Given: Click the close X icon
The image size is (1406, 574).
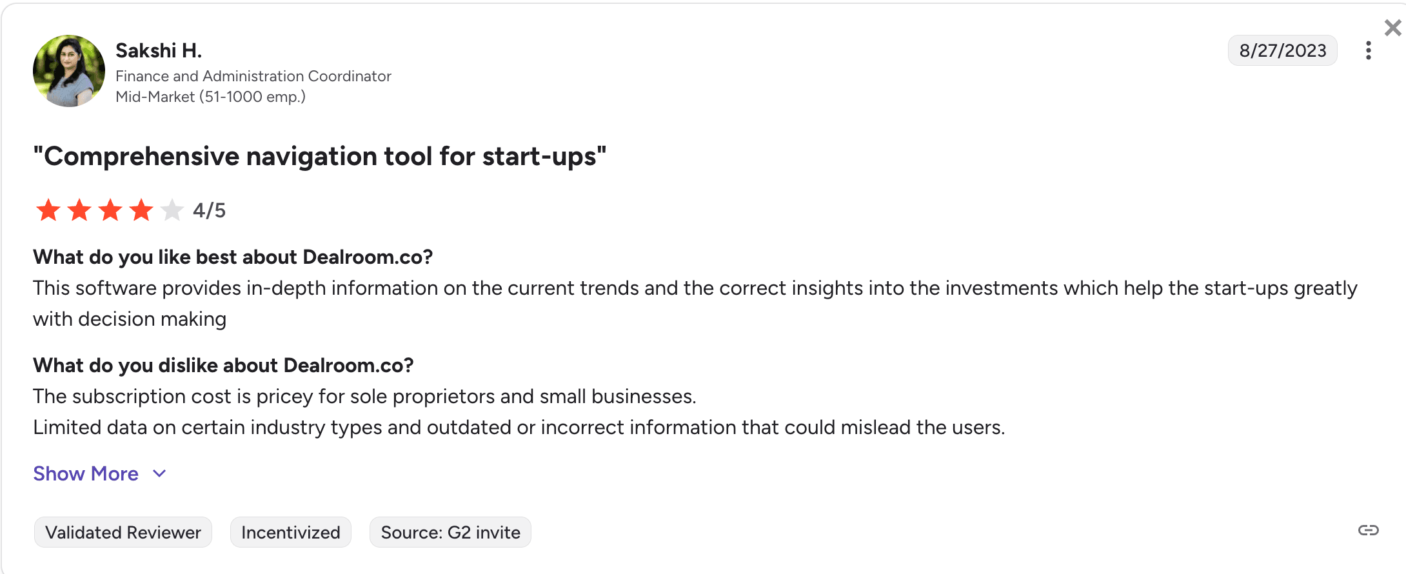Looking at the screenshot, I should coord(1391,27).
